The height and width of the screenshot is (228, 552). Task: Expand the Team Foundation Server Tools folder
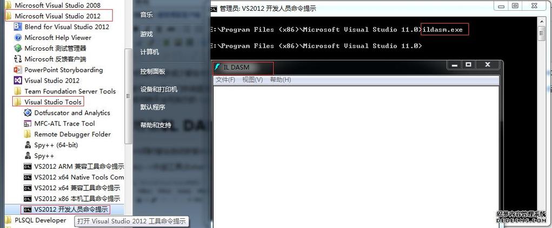(65, 91)
